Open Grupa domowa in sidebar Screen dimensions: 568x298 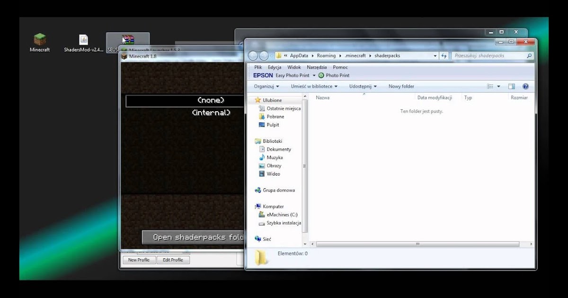(275, 190)
